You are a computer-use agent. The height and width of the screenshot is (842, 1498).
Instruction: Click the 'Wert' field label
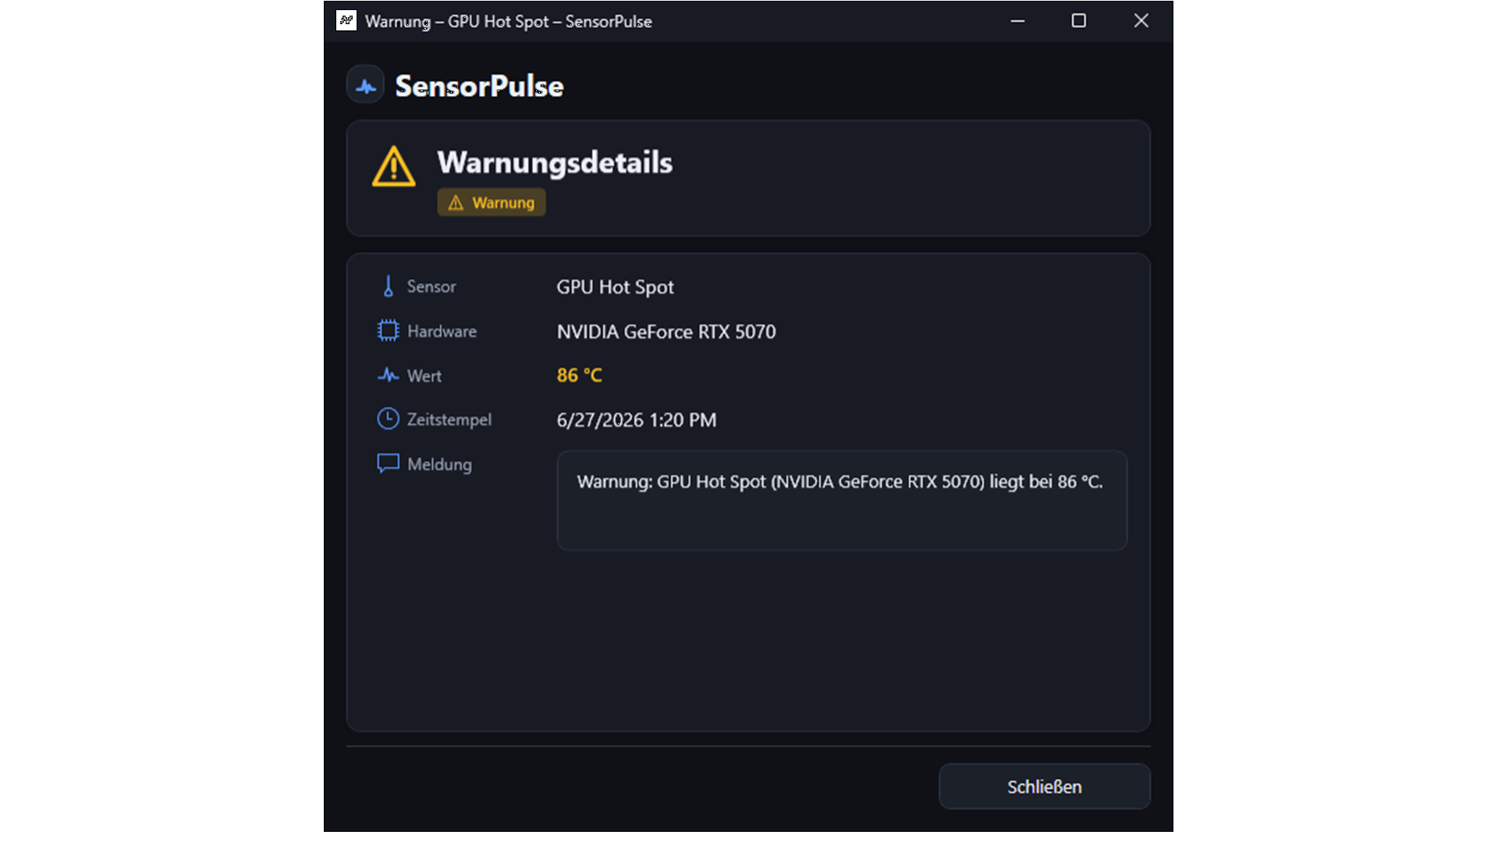[x=424, y=375]
